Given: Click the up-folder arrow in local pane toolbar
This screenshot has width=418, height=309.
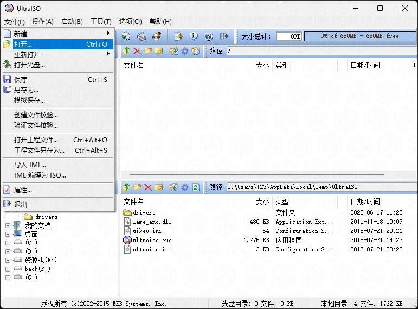Looking at the screenshot, I should click(x=126, y=187).
